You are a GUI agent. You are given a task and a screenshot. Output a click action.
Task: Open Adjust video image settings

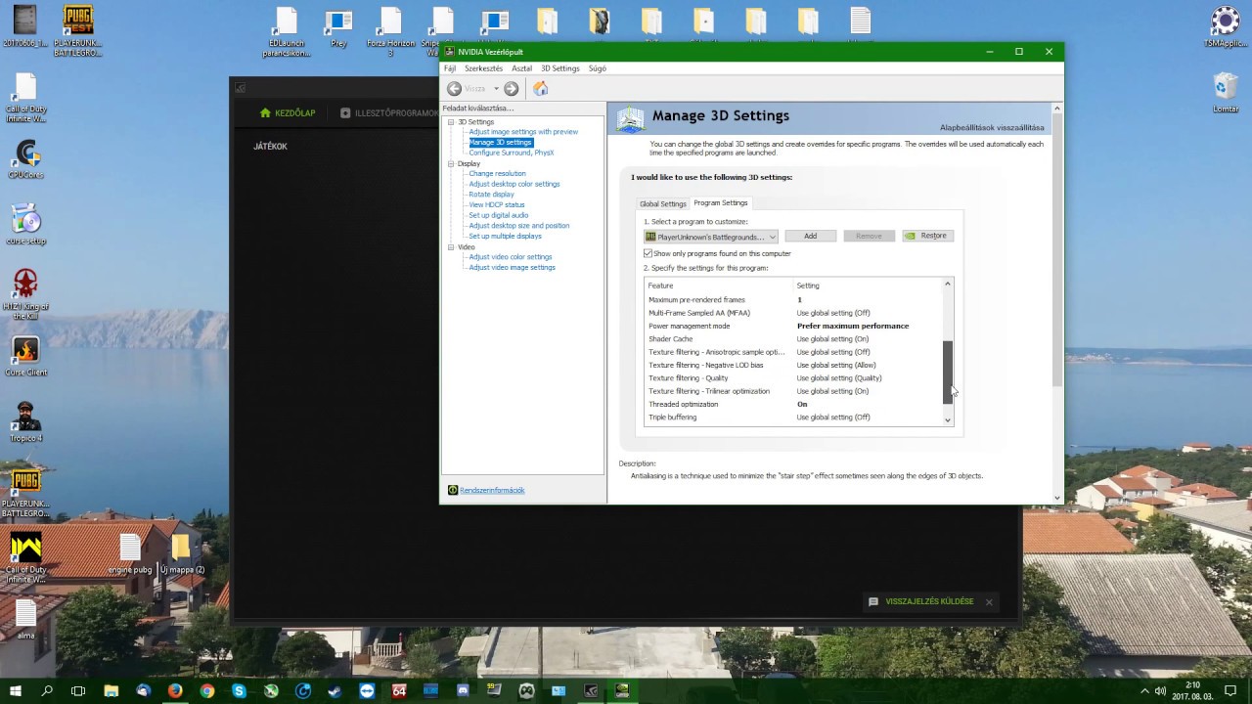[512, 268]
